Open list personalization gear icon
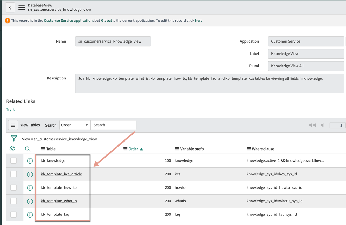The image size is (346, 225). 12,149
